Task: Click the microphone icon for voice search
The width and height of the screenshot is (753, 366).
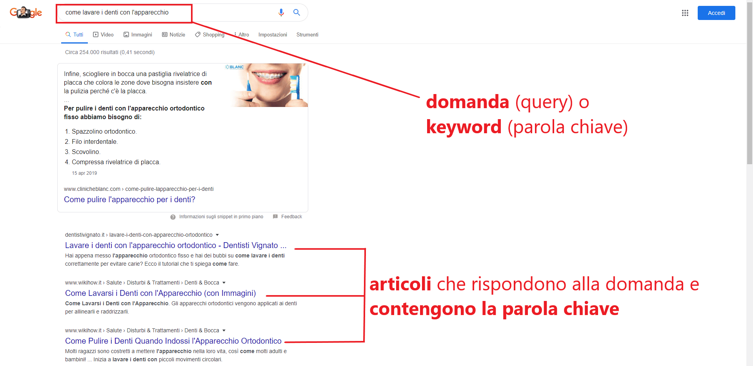Action: coord(281,12)
